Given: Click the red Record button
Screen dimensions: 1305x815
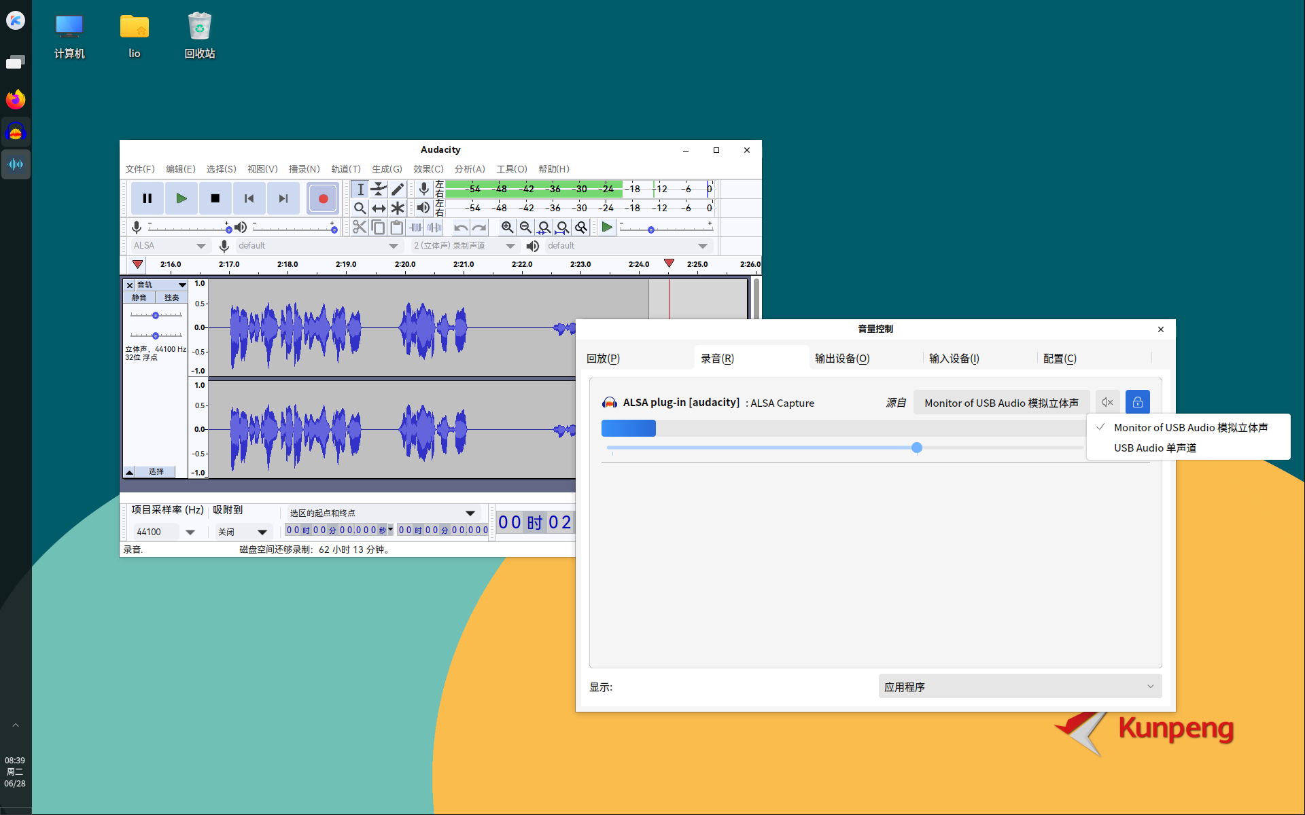Looking at the screenshot, I should (323, 198).
